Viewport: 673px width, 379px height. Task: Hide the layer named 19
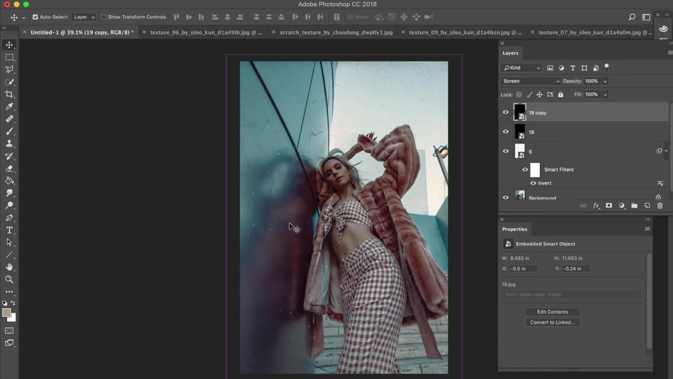click(x=505, y=132)
